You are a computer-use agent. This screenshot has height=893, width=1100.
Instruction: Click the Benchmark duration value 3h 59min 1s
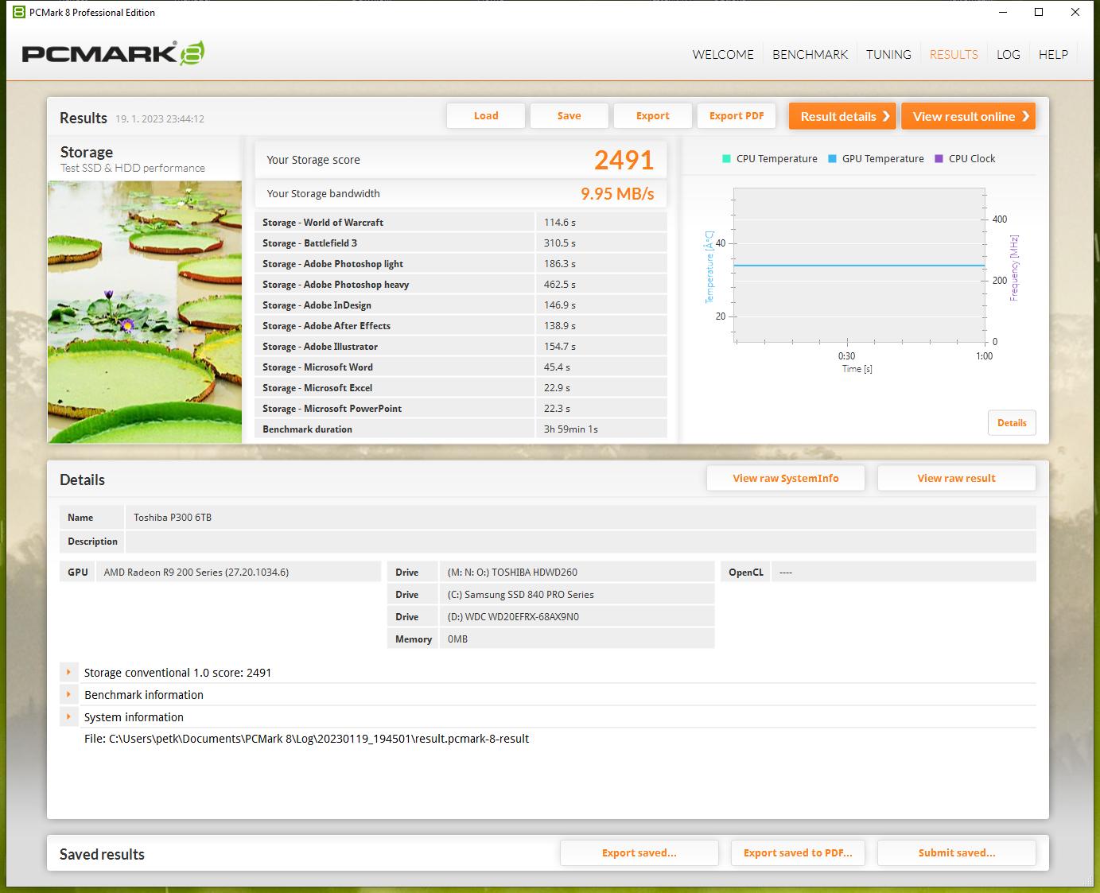tap(571, 429)
